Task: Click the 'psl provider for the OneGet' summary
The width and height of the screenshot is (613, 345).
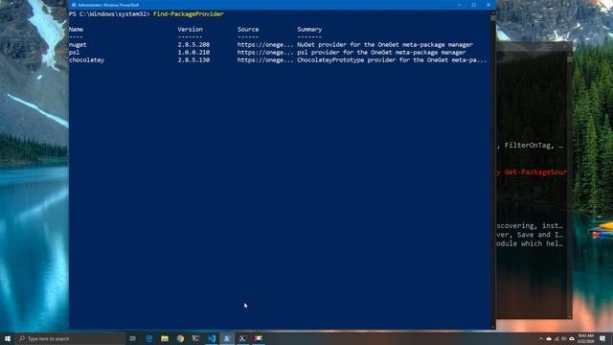Action: pos(381,53)
